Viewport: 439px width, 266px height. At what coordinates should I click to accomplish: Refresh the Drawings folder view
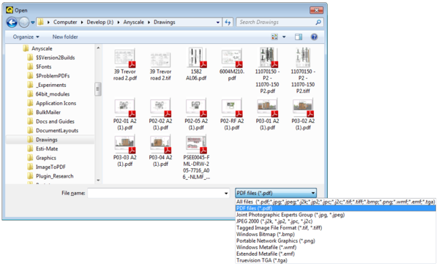(x=228, y=22)
